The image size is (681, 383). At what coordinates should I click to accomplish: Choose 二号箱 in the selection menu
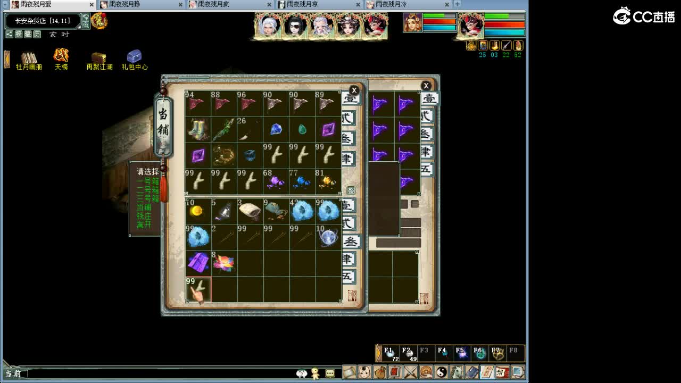click(x=147, y=190)
